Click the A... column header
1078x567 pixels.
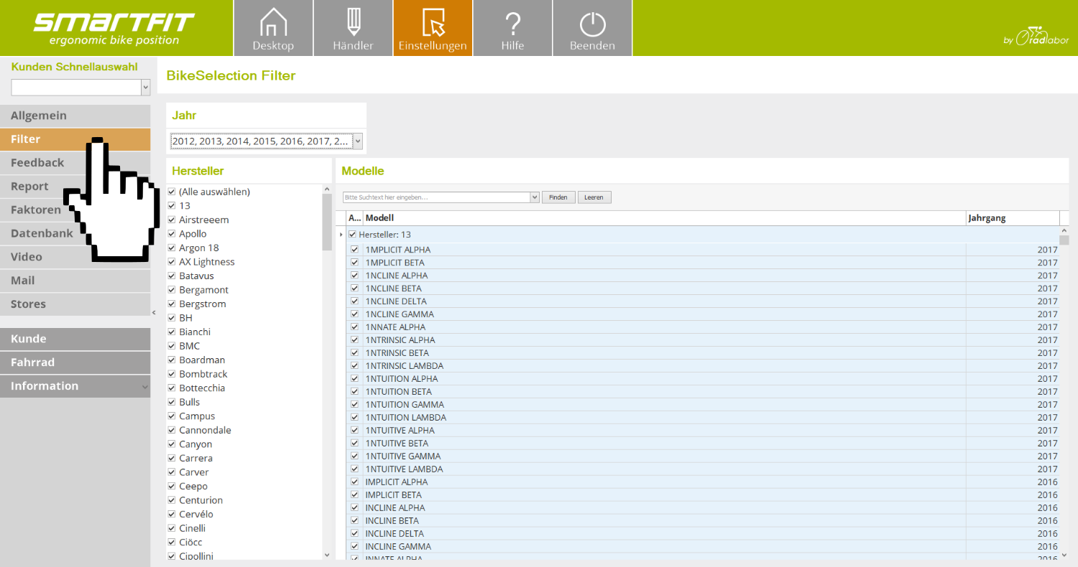pos(354,218)
